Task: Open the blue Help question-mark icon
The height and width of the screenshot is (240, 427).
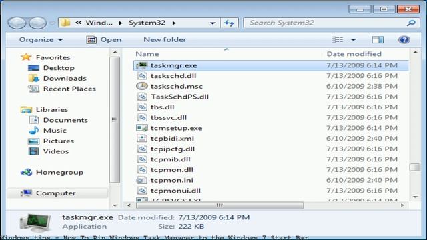Action: pos(404,40)
